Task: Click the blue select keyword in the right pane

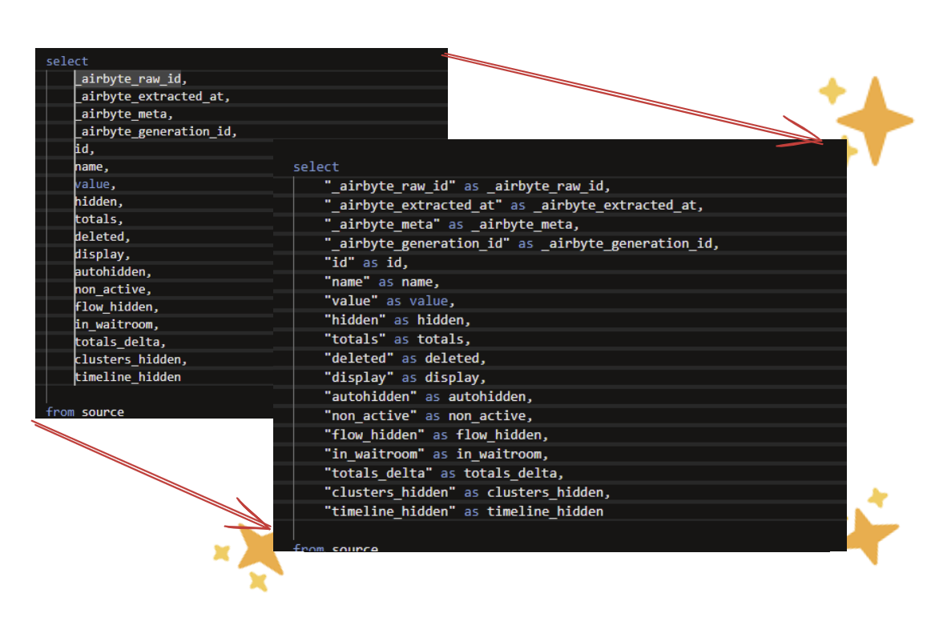Action: pos(316,166)
